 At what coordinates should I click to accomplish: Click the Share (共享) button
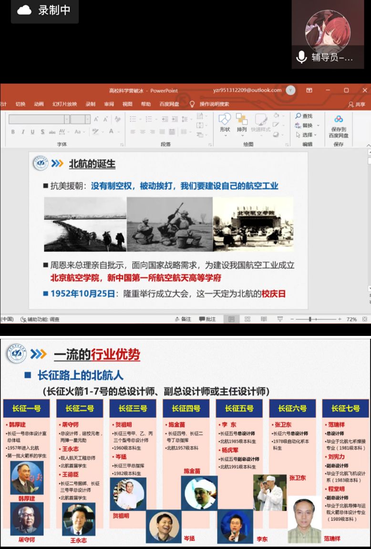[357, 104]
